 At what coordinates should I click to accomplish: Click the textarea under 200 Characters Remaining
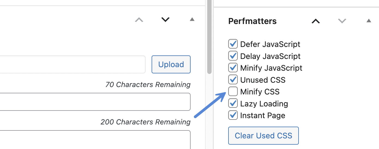[95, 139]
